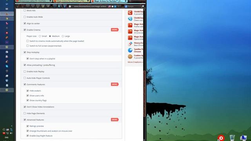251x141 pixels.
Task: Open the Computer icon on desktop
Action: 243,138
